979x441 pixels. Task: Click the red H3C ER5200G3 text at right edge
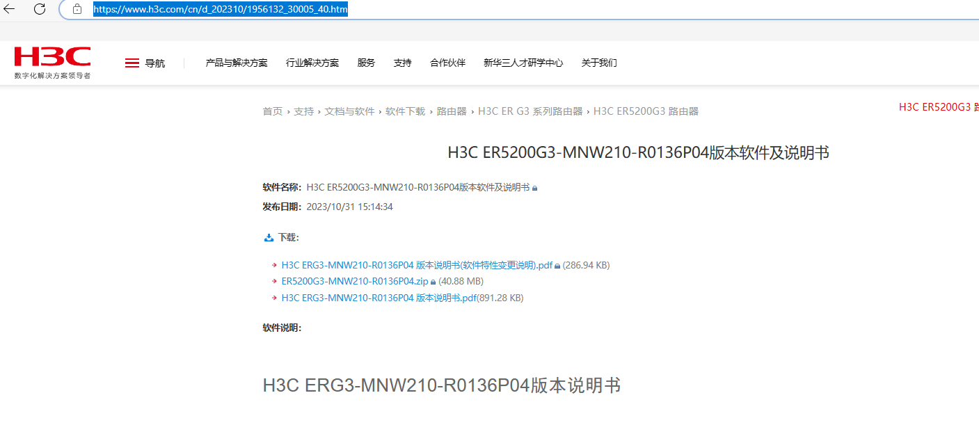[x=939, y=107]
